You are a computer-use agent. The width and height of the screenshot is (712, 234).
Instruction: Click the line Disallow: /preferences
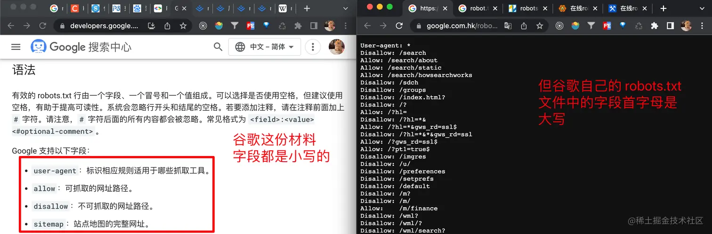403,172
